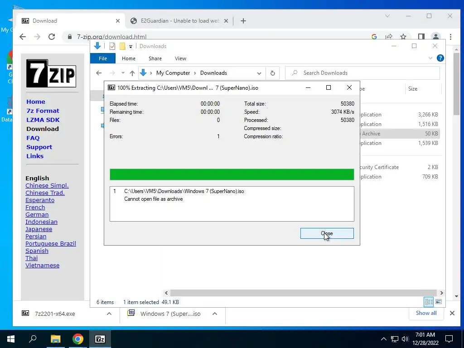Open Chrome three-dot menu
The width and height of the screenshot is (464, 348).
click(450, 37)
